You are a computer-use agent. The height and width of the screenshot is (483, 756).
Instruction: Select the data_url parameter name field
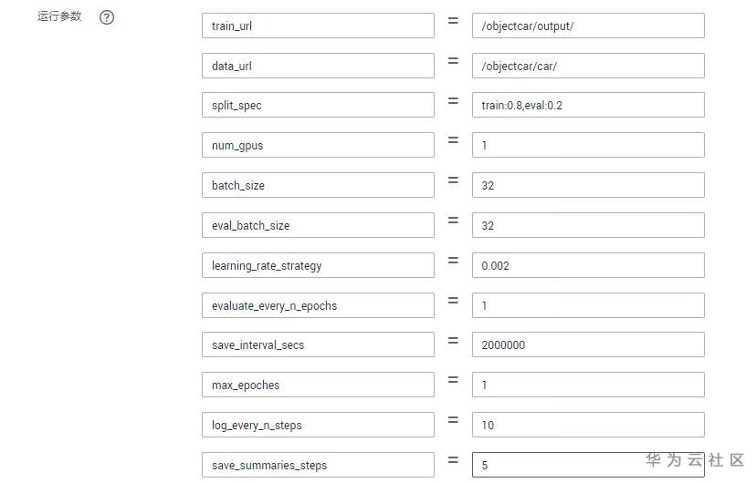(317, 66)
